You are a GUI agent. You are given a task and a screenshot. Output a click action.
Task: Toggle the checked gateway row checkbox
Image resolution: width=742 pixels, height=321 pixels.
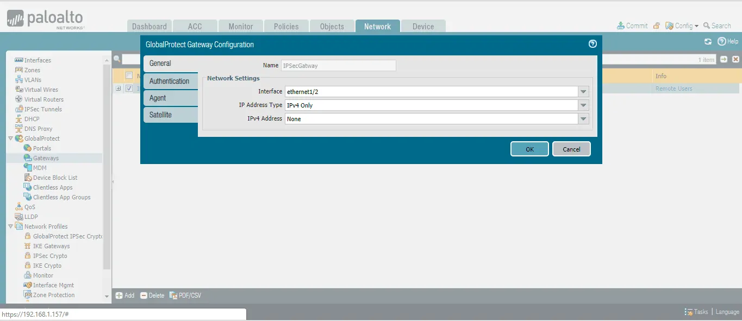click(x=129, y=89)
